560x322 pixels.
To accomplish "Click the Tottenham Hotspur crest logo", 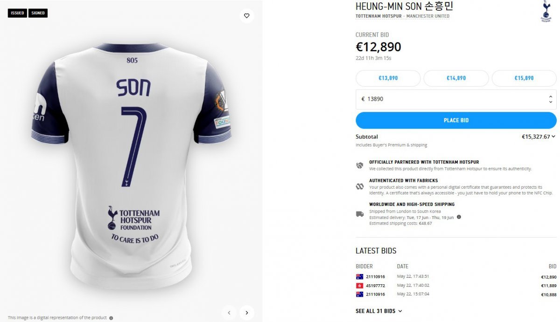I will [546, 11].
